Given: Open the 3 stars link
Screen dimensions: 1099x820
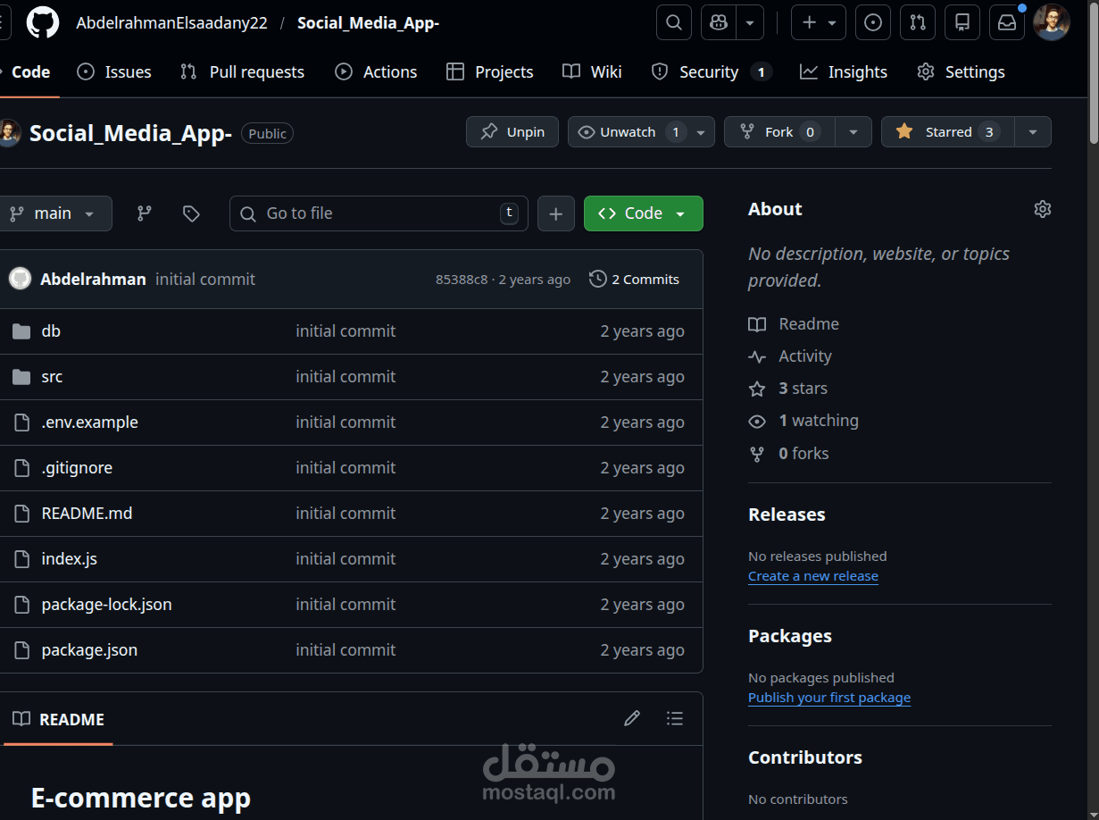Looking at the screenshot, I should [788, 389].
